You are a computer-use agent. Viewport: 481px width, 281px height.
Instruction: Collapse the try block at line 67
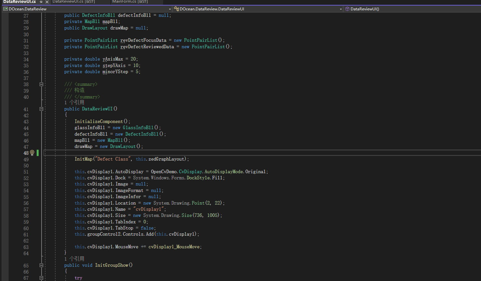tap(41, 278)
